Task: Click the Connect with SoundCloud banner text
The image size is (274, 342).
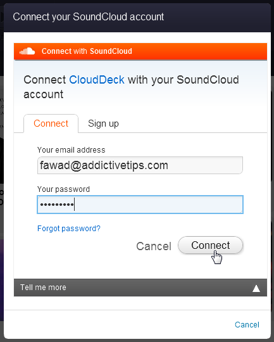Action: pos(87,51)
